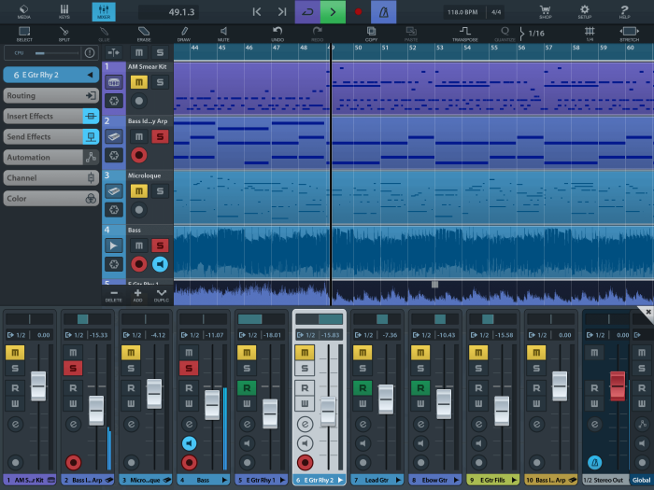The width and height of the screenshot is (654, 490).
Task: Close the mixer panel
Action: point(647,312)
